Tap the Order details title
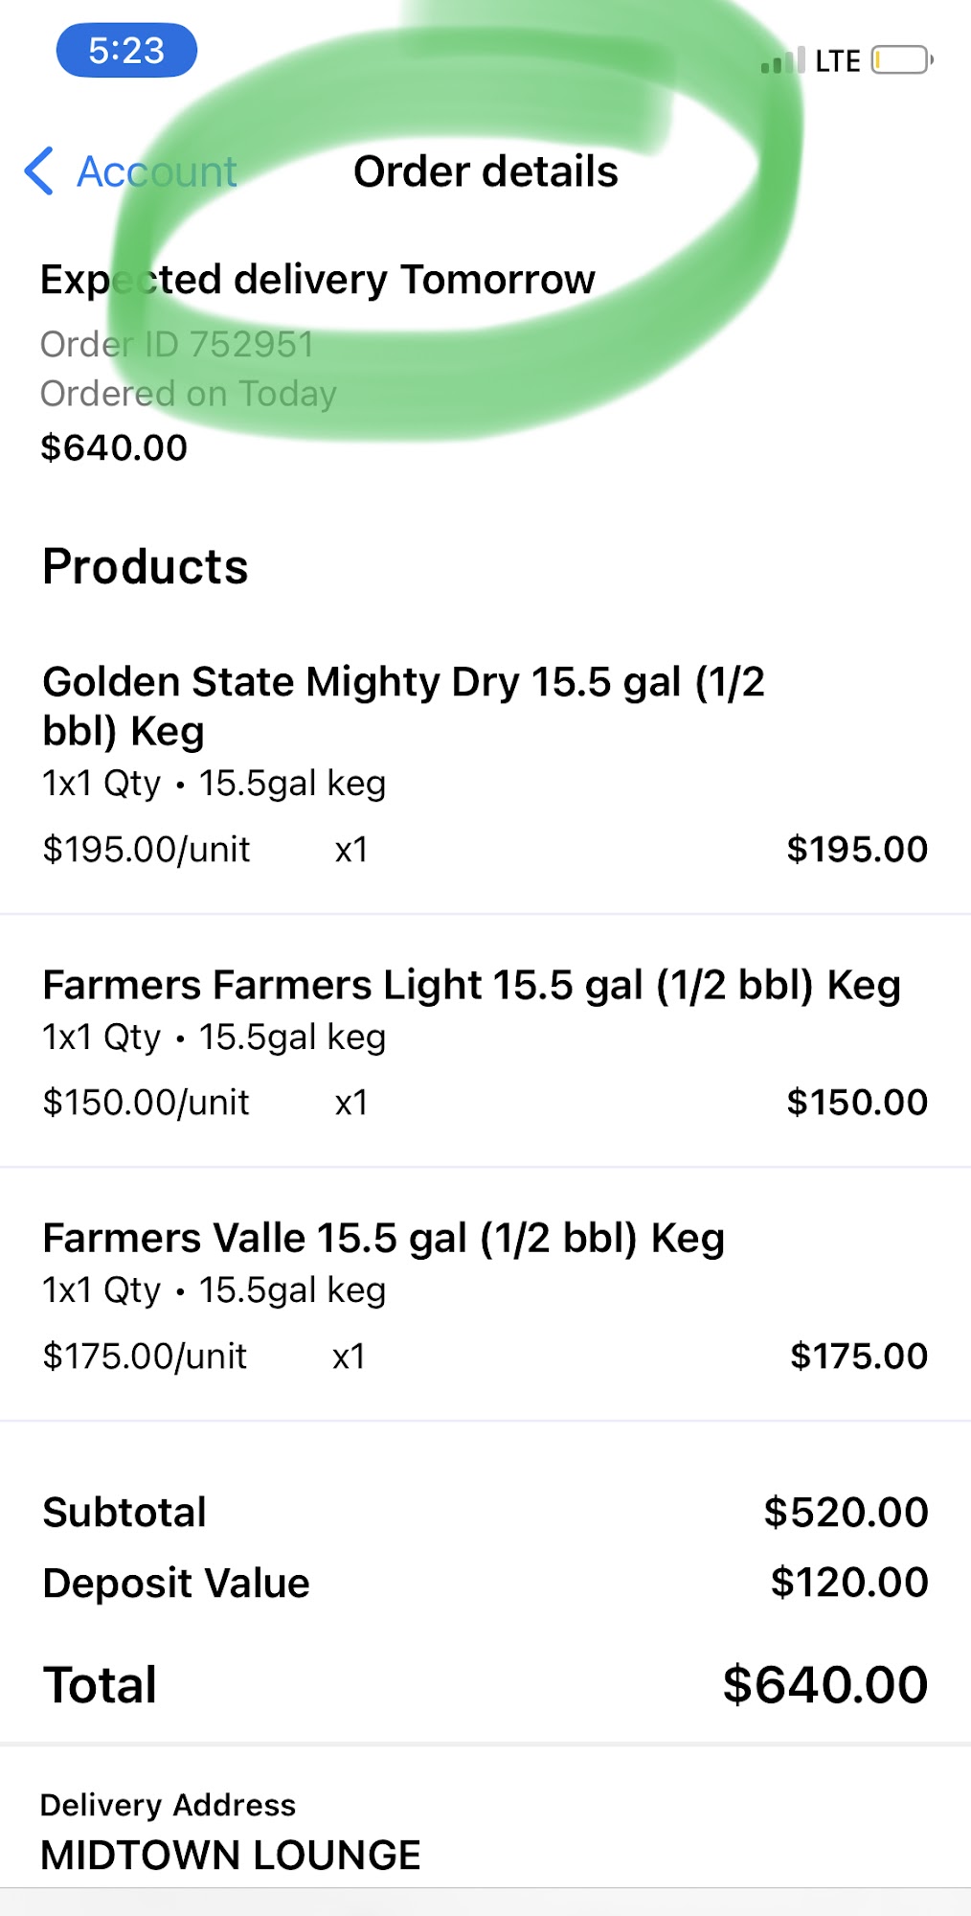The image size is (971, 1916). coord(485,172)
